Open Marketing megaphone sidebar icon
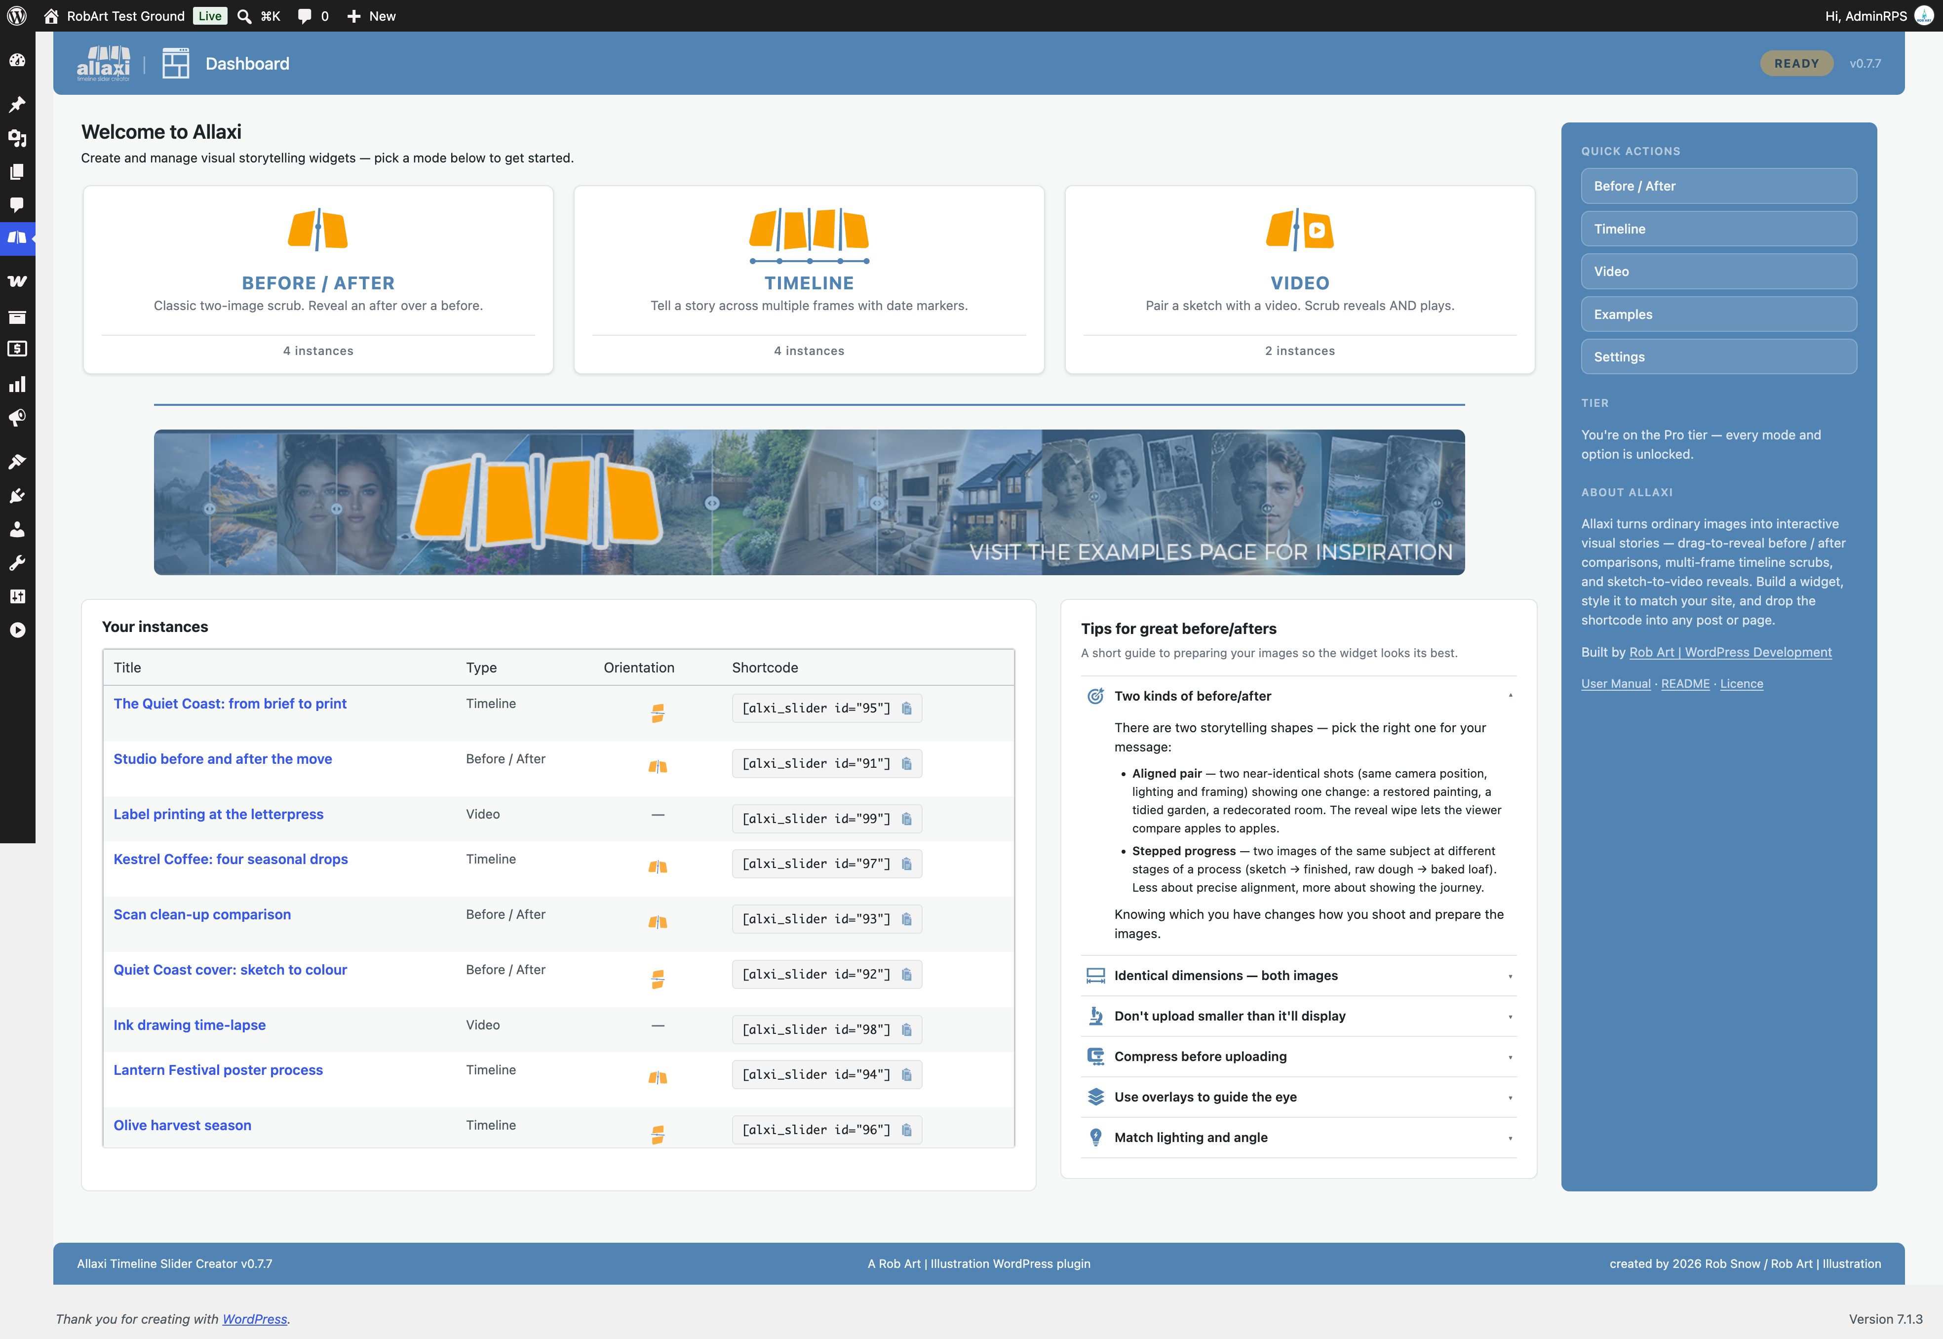1943x1339 pixels. 17,418
